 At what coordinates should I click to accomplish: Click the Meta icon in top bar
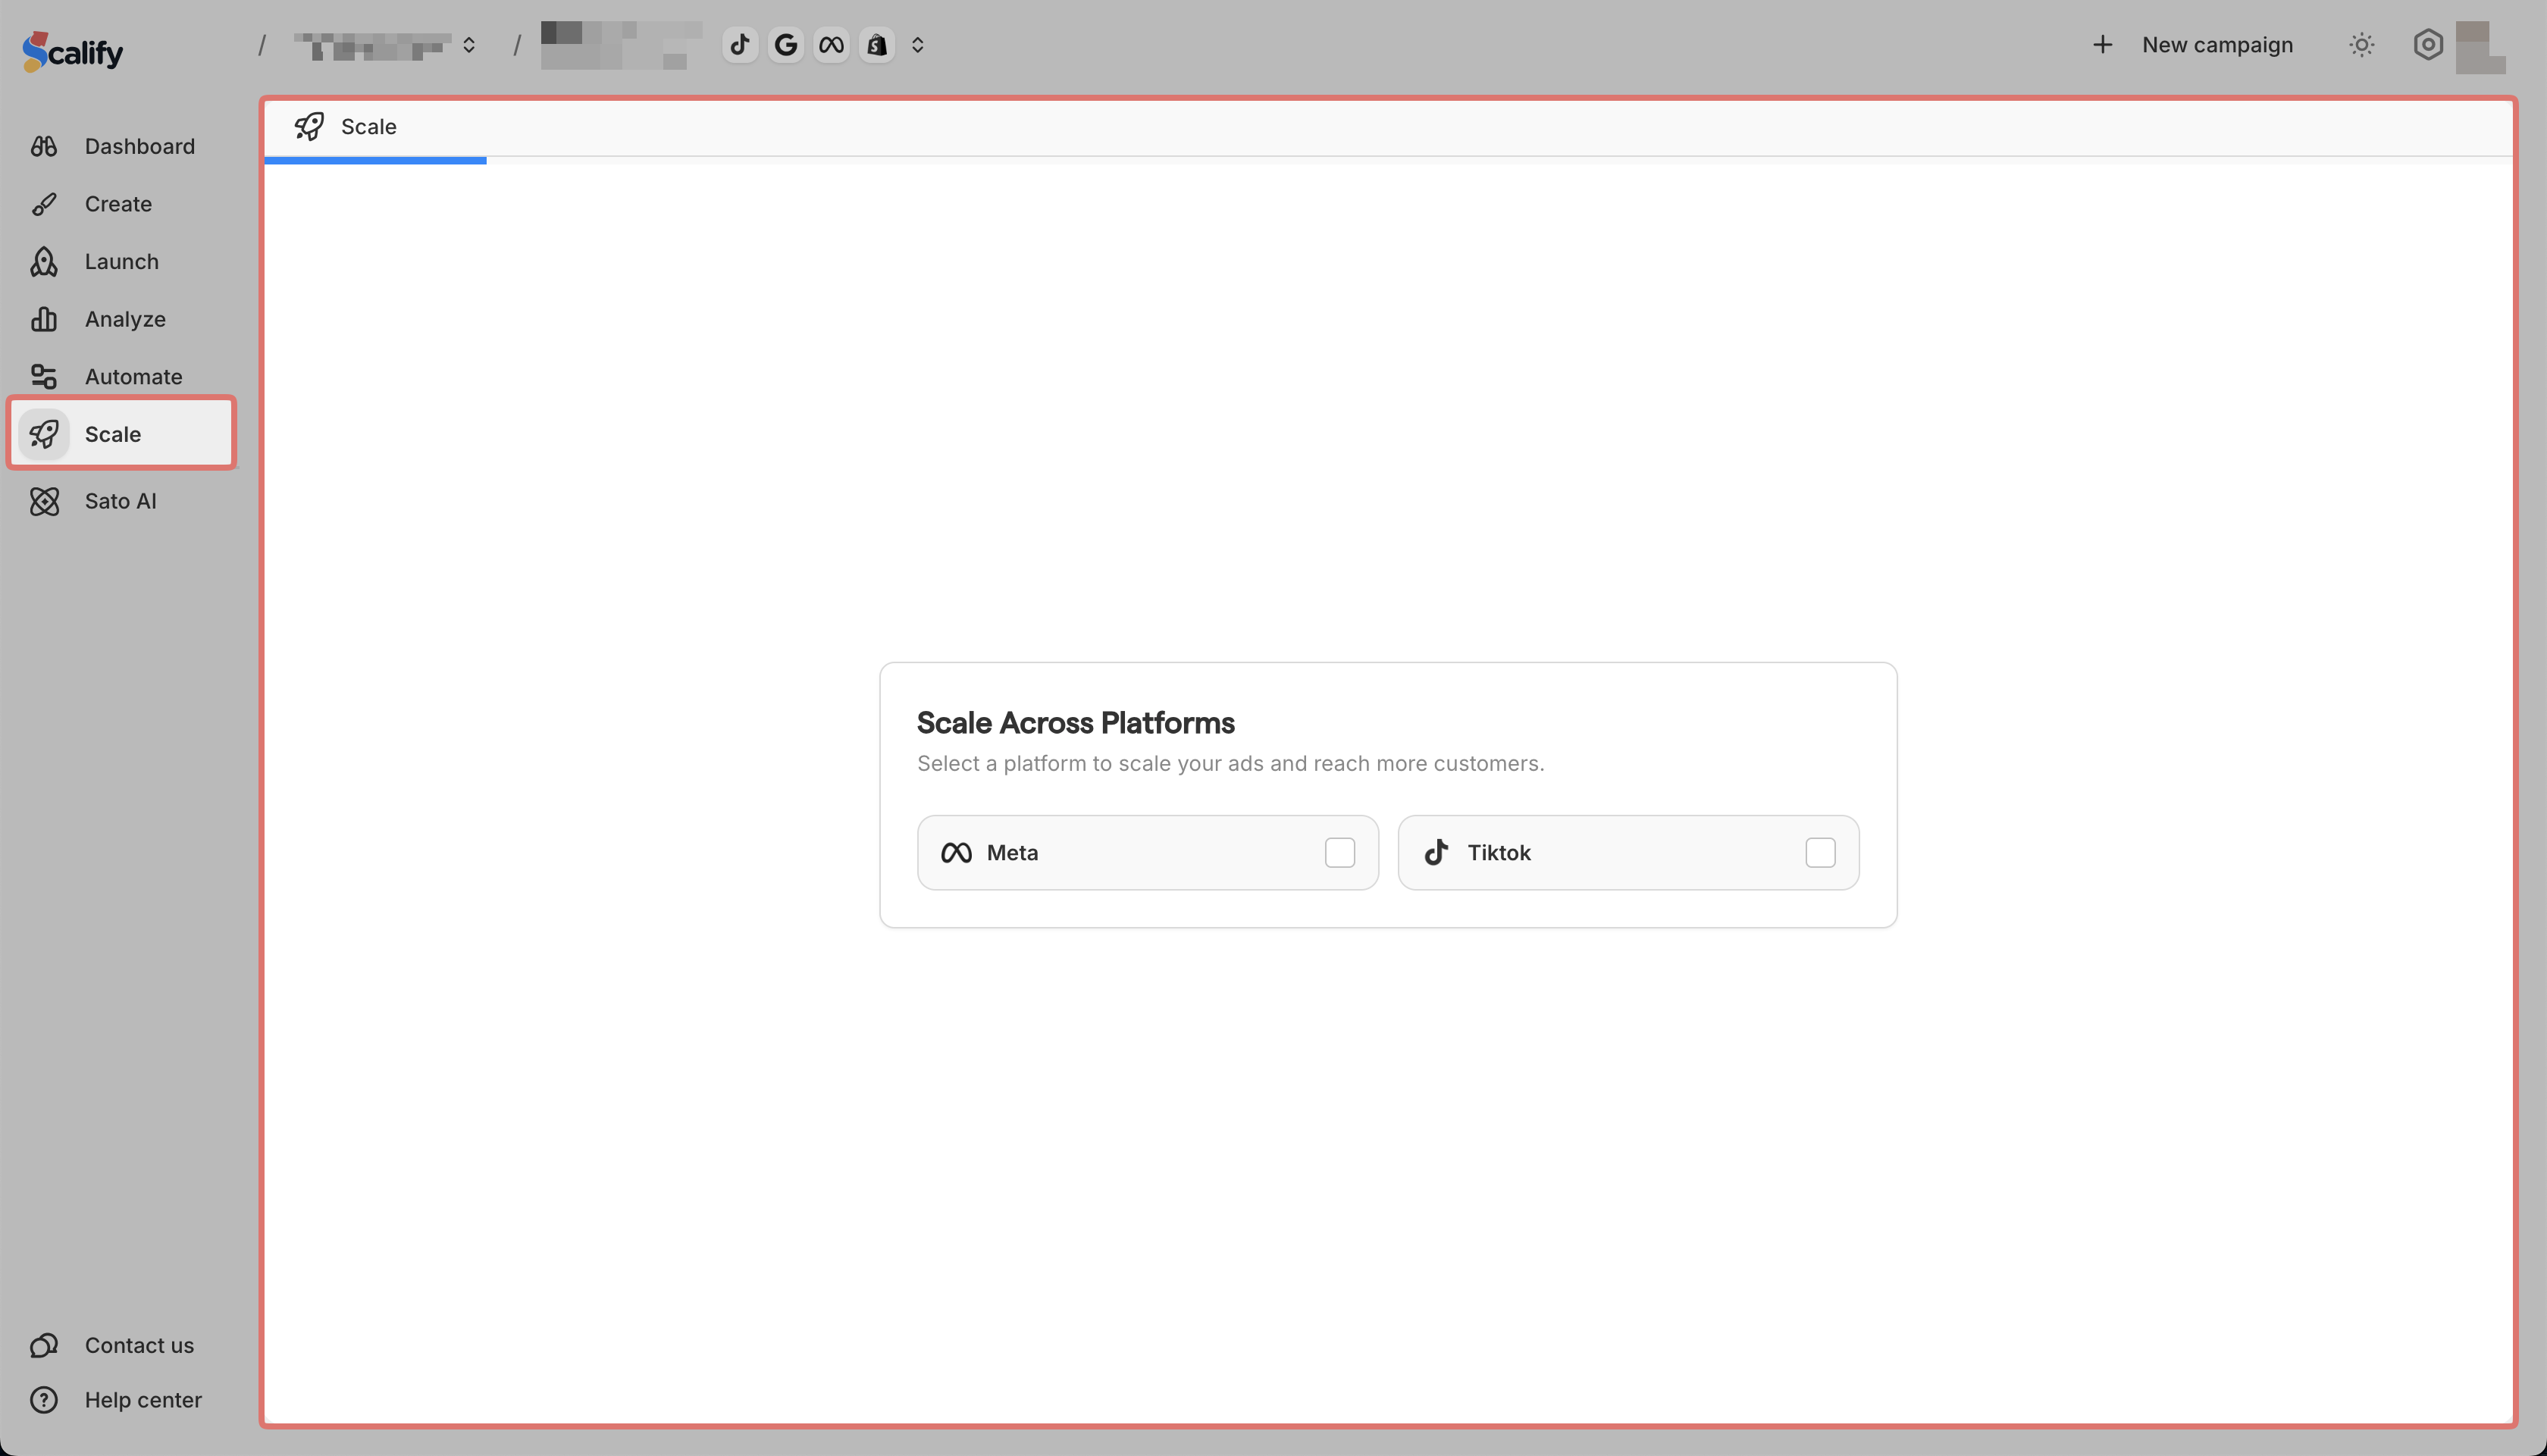click(x=831, y=45)
